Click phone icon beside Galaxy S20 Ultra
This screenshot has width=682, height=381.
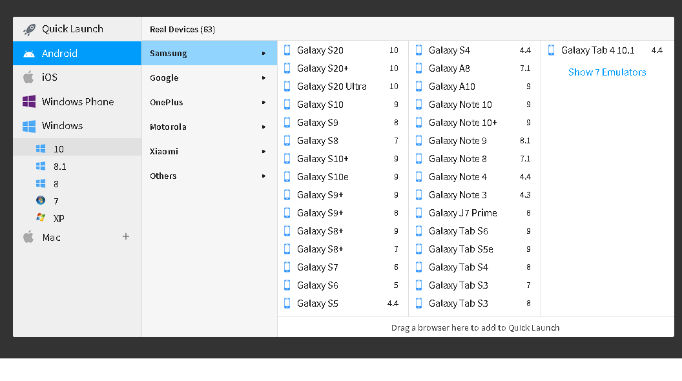click(x=287, y=86)
